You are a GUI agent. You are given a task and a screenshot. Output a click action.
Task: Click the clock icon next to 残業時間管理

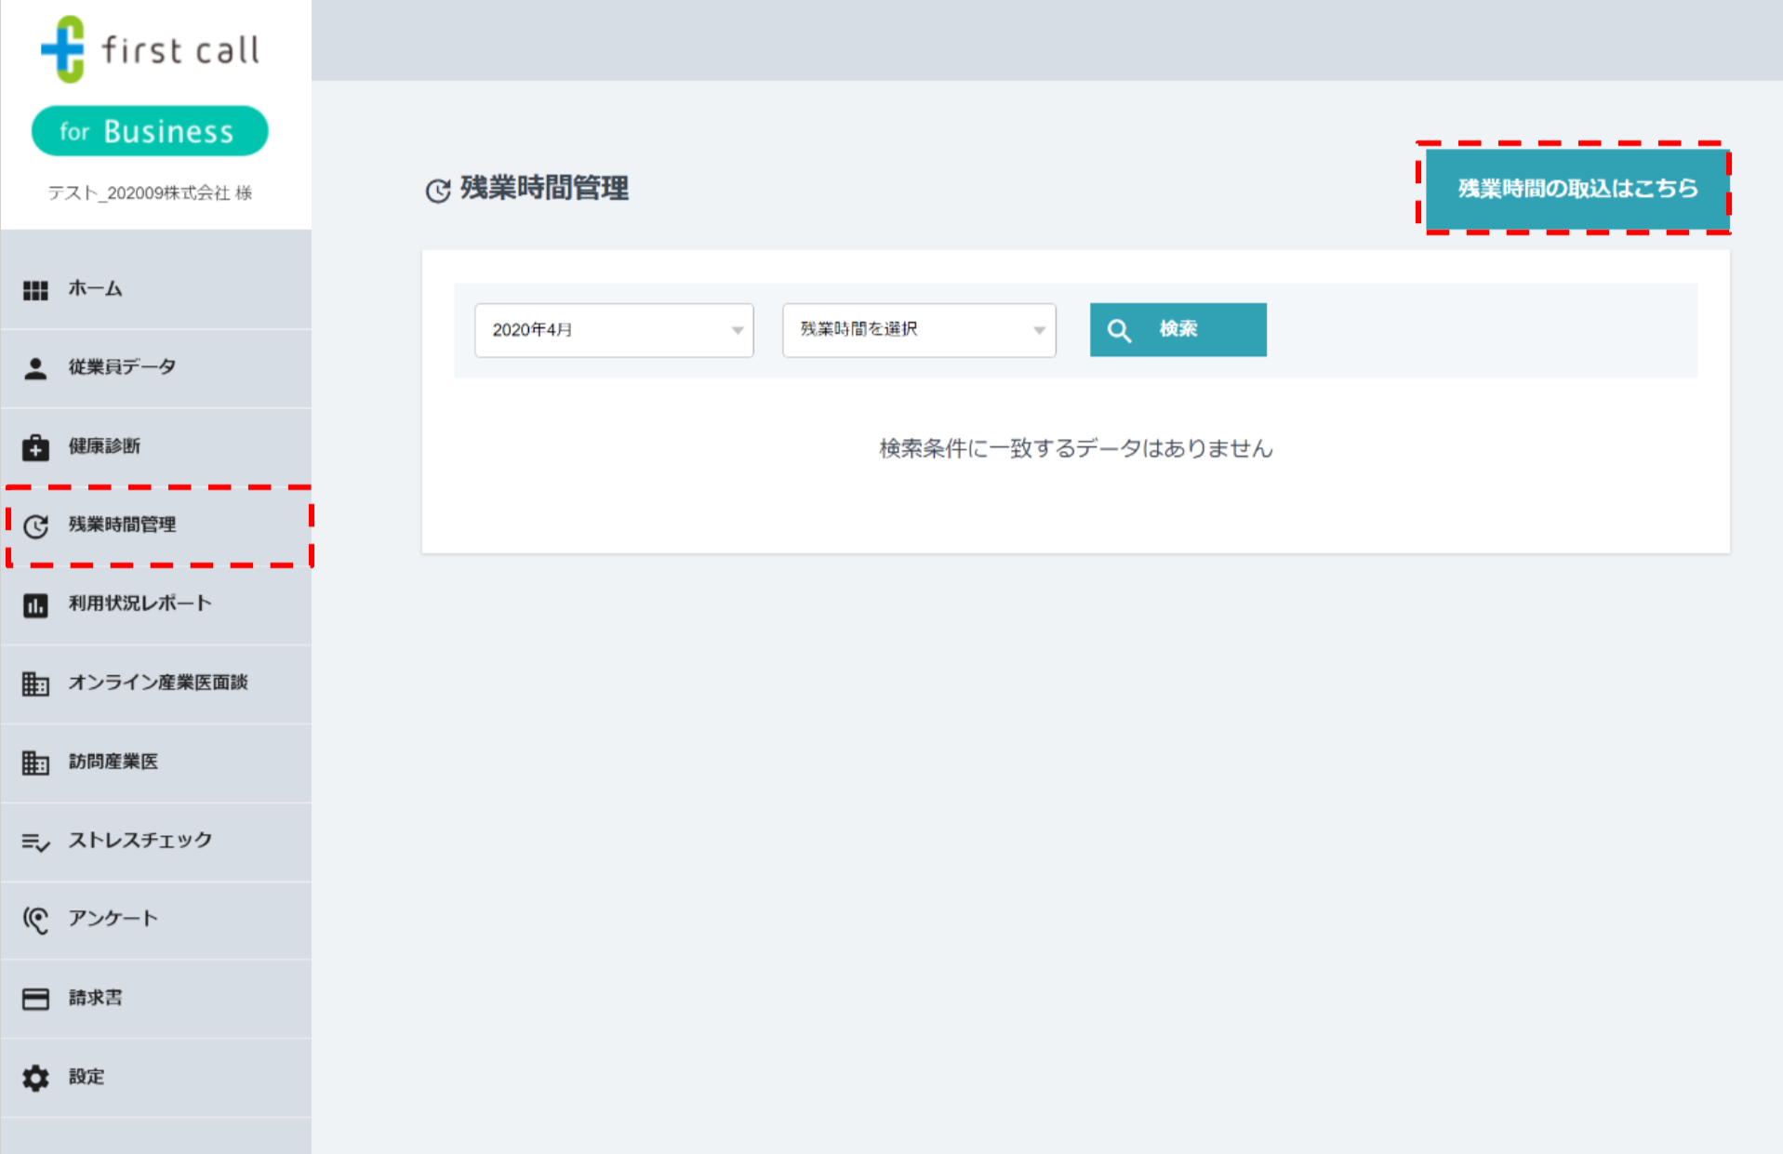(x=35, y=525)
